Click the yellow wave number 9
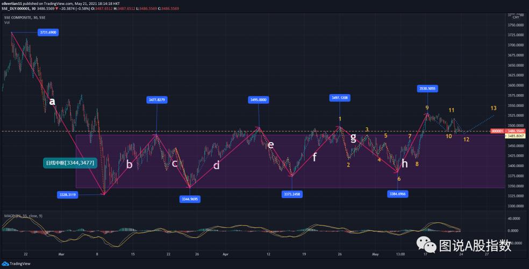529x269 pixels. click(x=427, y=108)
